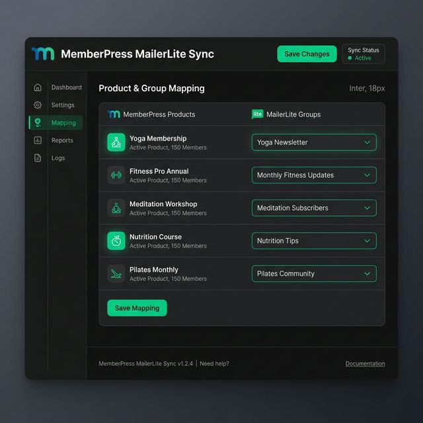423x423 pixels.
Task: Click the Save Changes button
Action: click(x=307, y=54)
